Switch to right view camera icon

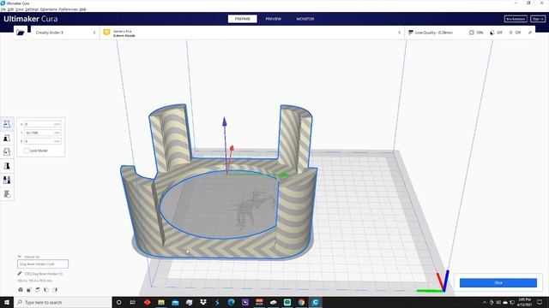click(55, 290)
